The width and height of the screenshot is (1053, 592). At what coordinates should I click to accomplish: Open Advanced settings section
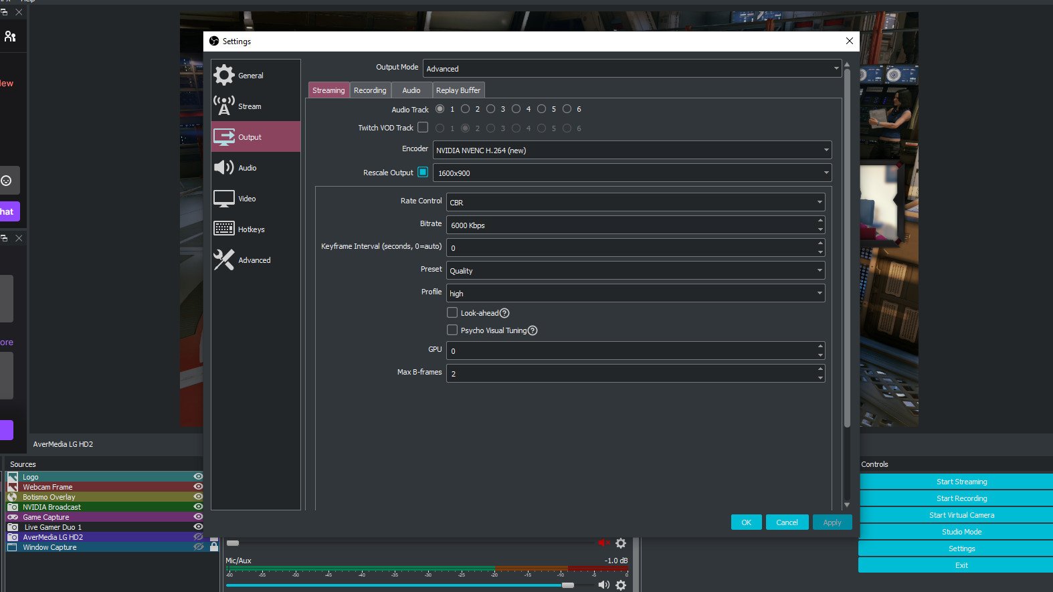[256, 260]
